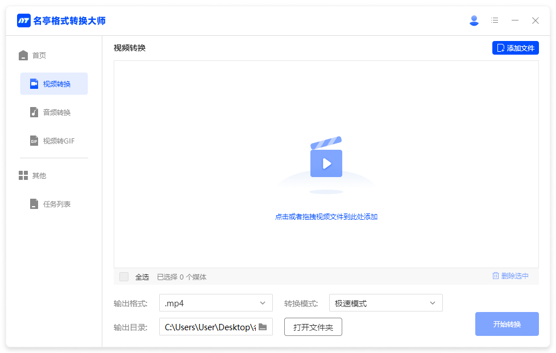Screen dimensions: 556x353
Task: Click the 转换模式 label
Action: [301, 303]
